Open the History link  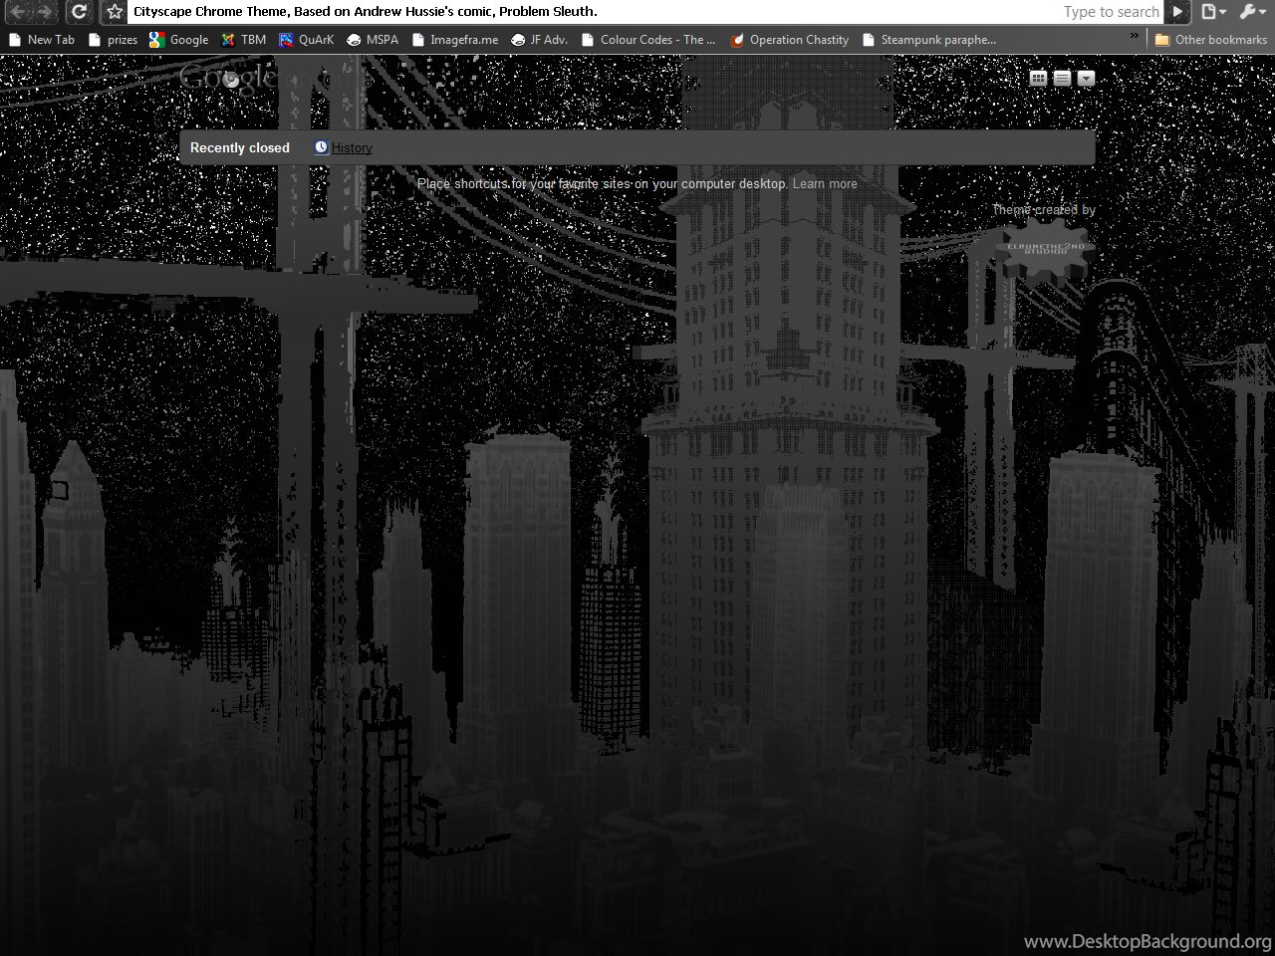pyautogui.click(x=352, y=147)
